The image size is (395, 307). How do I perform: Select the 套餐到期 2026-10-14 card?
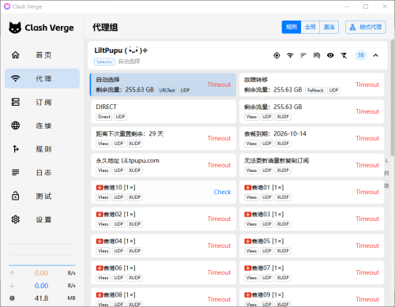(311, 138)
